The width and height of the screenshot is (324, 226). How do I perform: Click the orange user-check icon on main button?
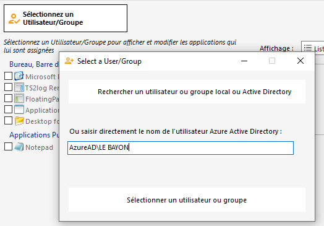14,19
